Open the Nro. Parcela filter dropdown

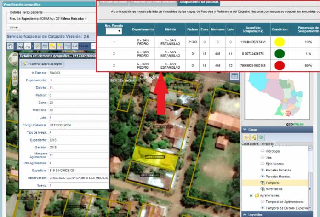point(113,31)
